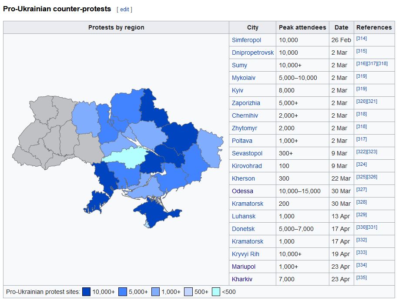
Task: Open the Mariupol city link
Action: tap(244, 267)
